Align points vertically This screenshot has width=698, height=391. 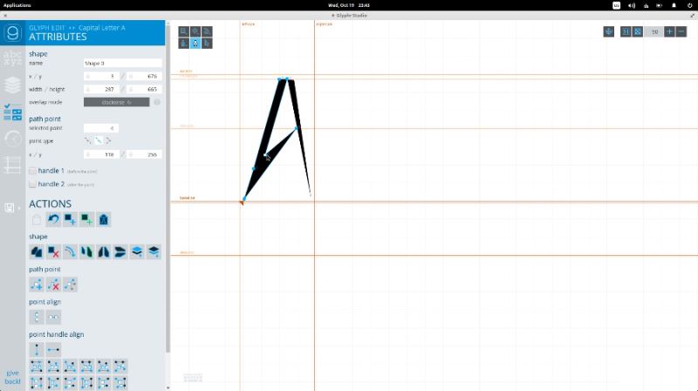37,317
